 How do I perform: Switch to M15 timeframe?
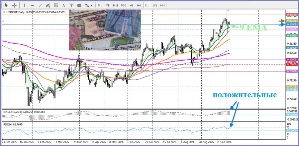[x=115, y=5]
